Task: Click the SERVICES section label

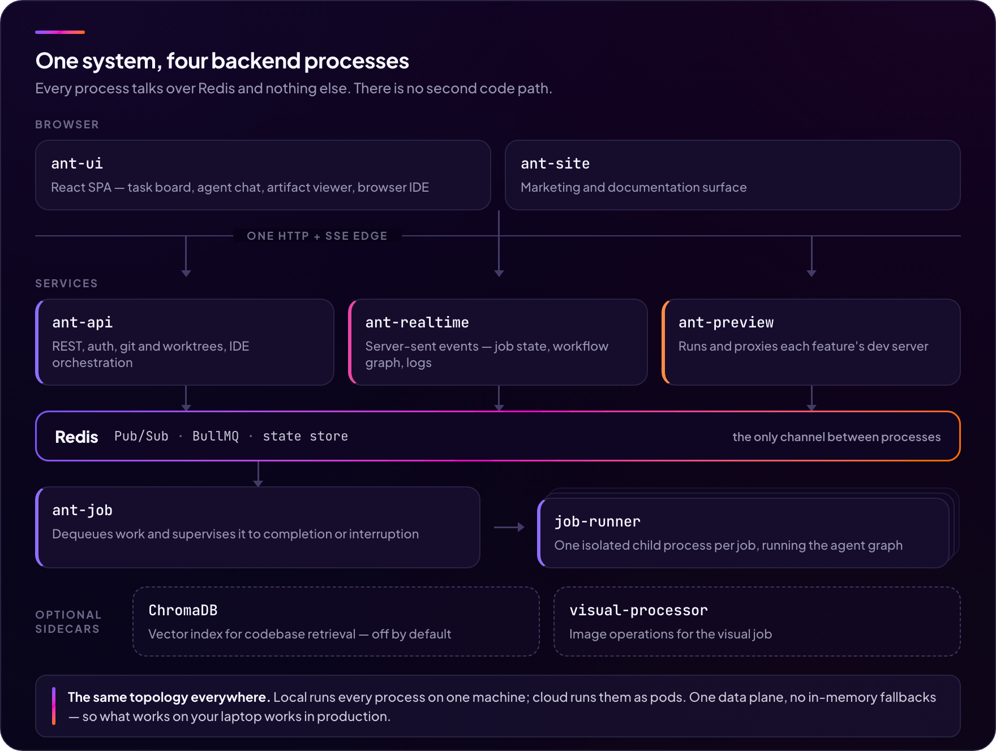Action: click(x=67, y=283)
